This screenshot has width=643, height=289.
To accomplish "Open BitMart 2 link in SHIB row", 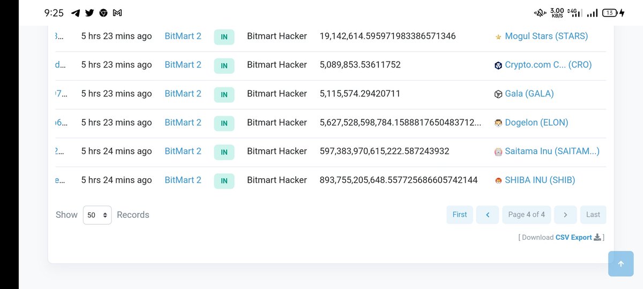I will pos(183,180).
